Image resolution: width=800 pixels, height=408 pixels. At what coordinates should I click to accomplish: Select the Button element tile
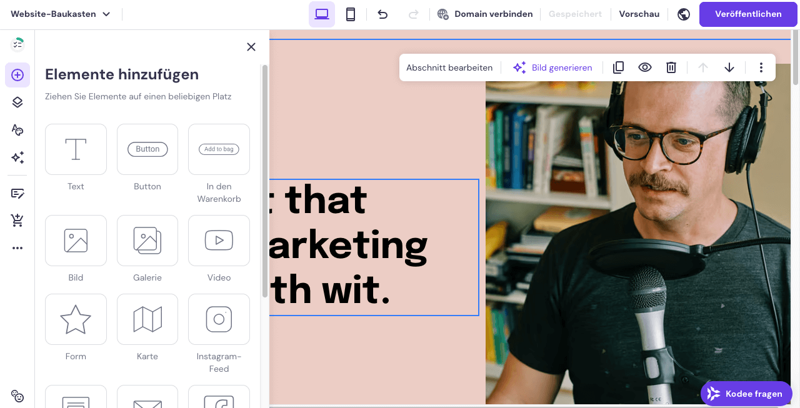point(147,149)
